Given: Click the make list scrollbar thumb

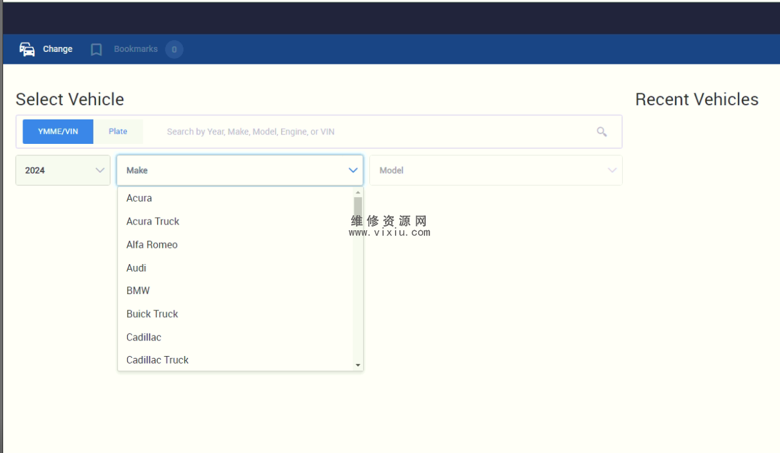Looking at the screenshot, I should (358, 207).
